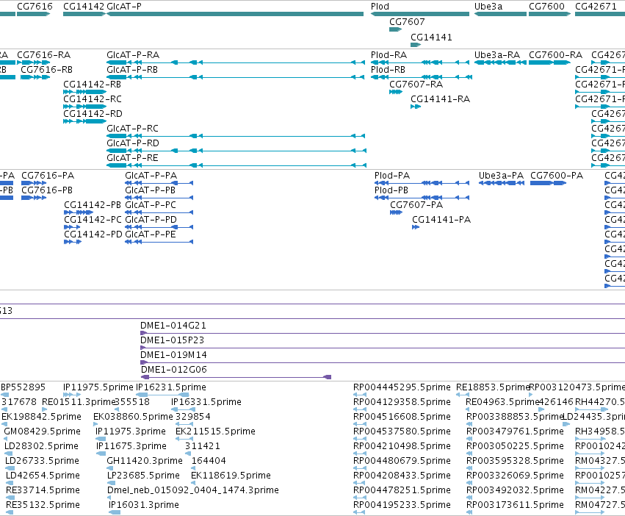Select protein Plod-PB

[x=422, y=198]
